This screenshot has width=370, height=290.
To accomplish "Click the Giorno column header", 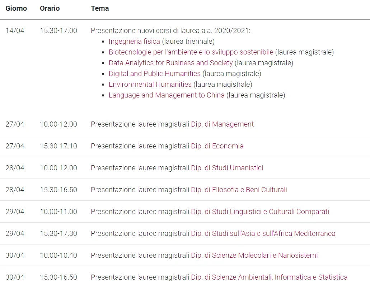I will pyautogui.click(x=16, y=8).
